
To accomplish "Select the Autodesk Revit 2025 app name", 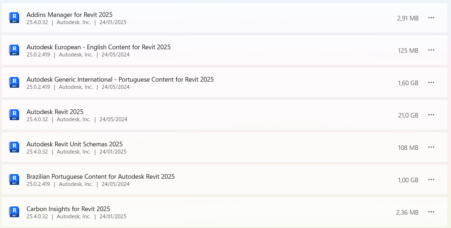I will point(55,112).
